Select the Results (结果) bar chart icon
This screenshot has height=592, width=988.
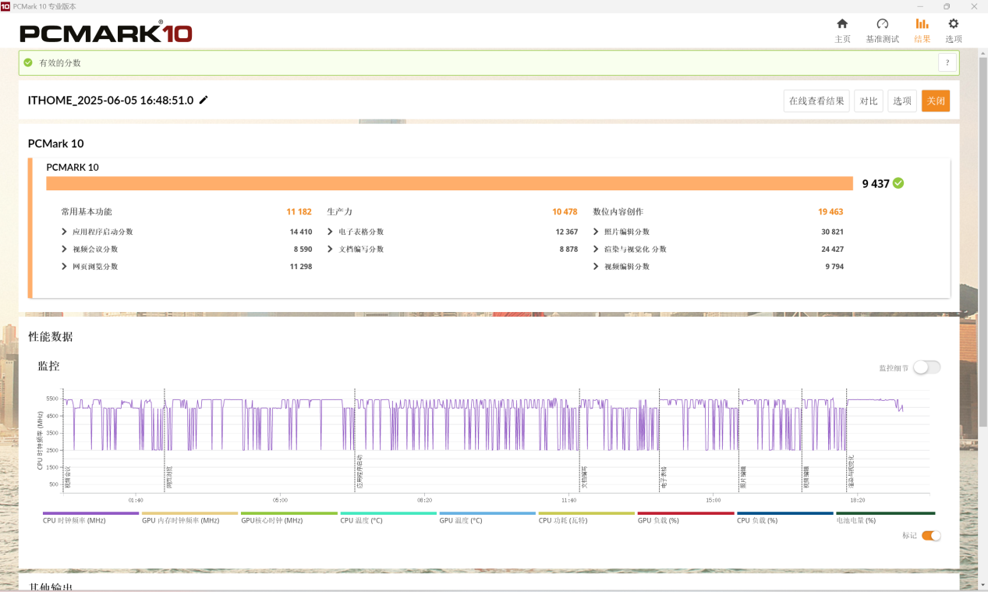922,24
